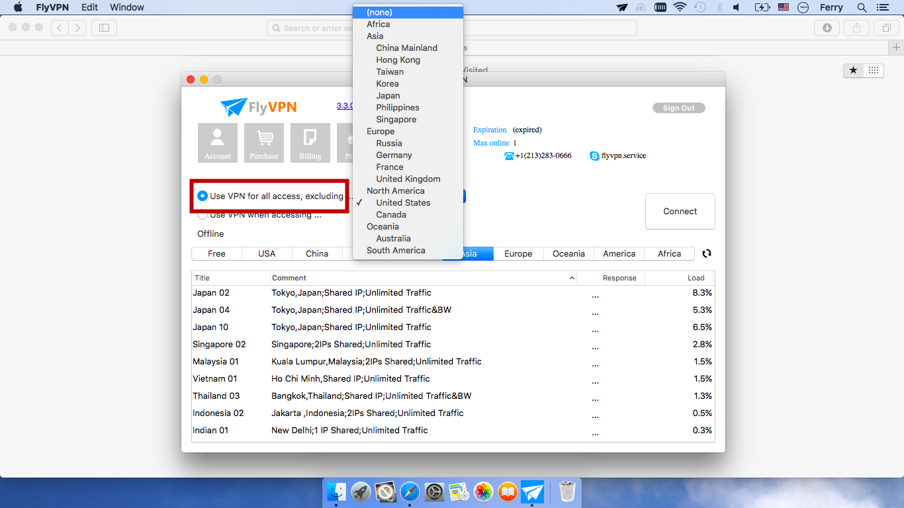Image resolution: width=904 pixels, height=508 pixels.
Task: Choose Hong Kong in the region list
Action: pos(408,60)
